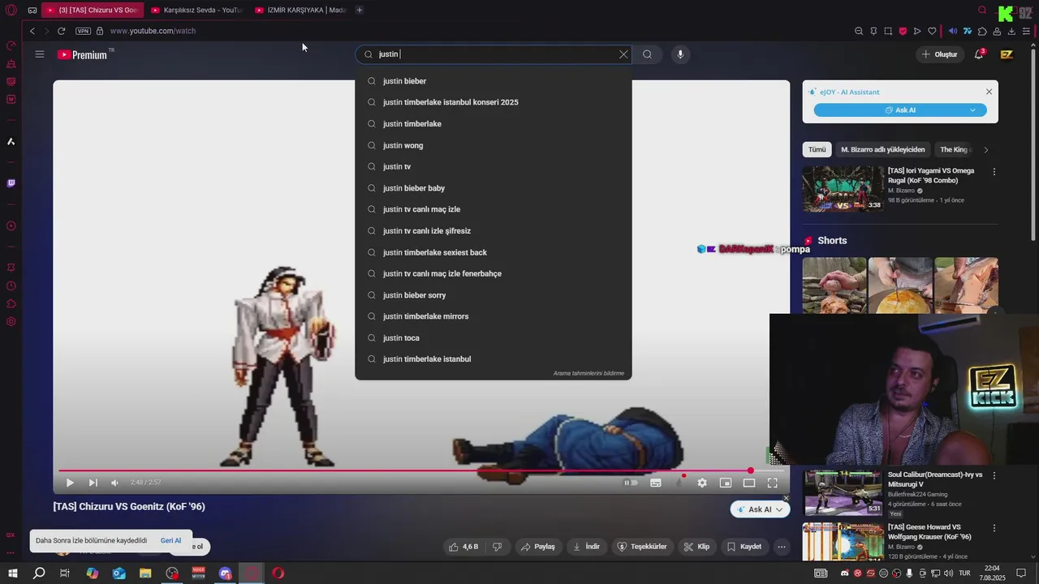This screenshot has height=584, width=1039.
Task: Open browser extensions puzzle icon
Action: click(982, 31)
